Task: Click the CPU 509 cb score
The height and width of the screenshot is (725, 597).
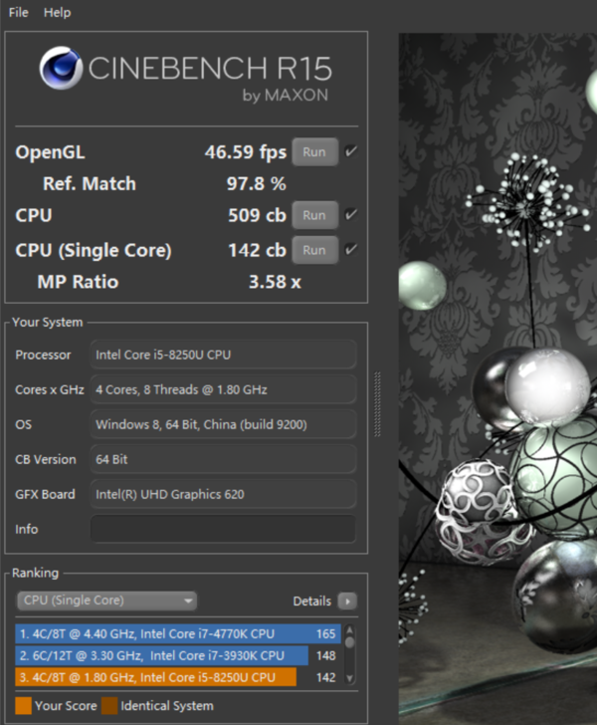Action: [x=257, y=215]
